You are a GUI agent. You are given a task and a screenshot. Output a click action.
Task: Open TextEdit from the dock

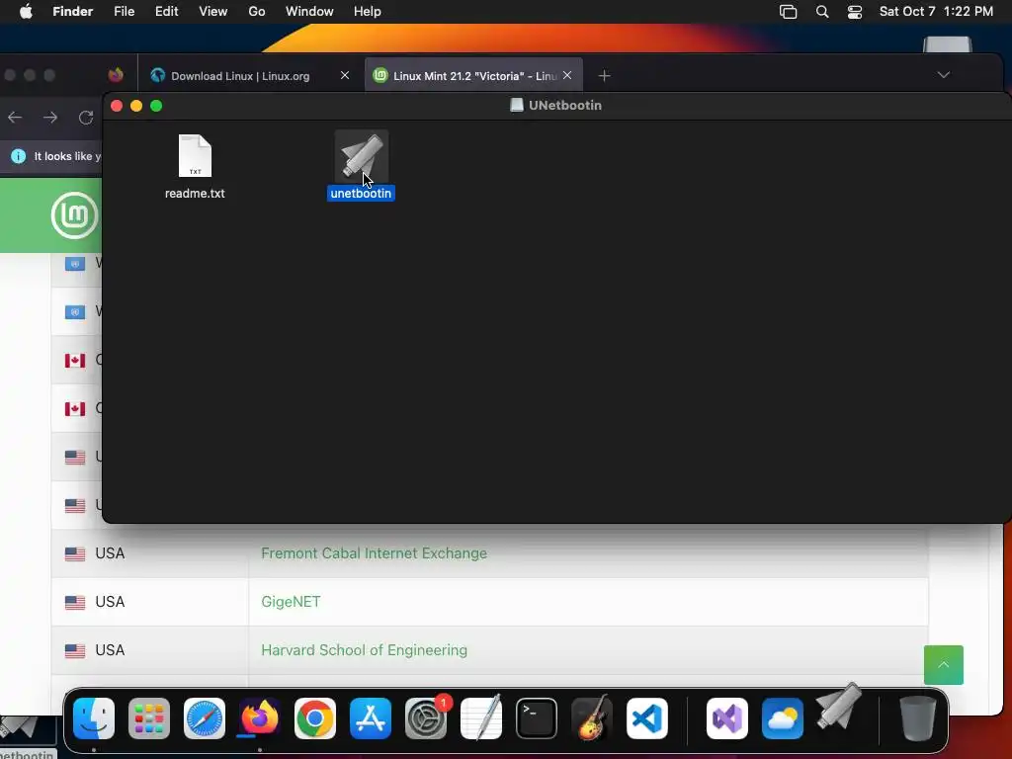click(481, 718)
